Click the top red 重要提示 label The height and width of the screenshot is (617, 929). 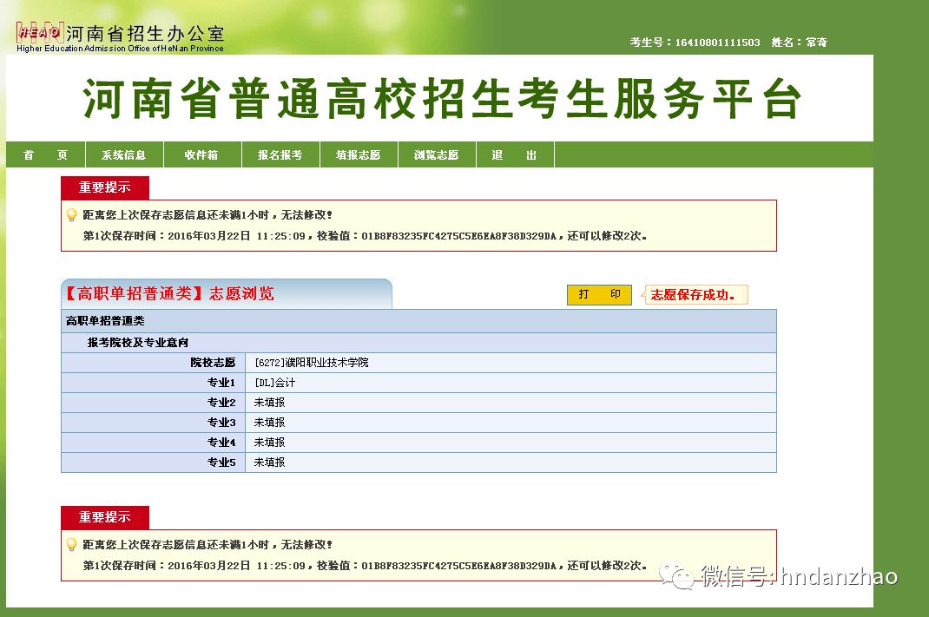coord(105,187)
